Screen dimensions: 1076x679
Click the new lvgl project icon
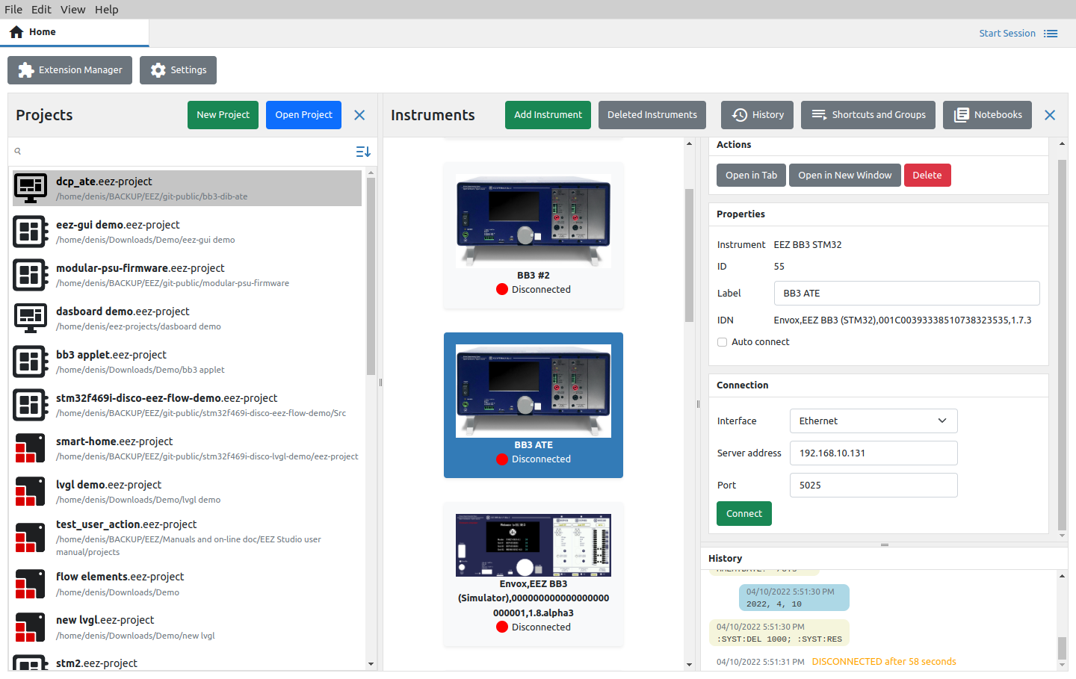(x=31, y=627)
